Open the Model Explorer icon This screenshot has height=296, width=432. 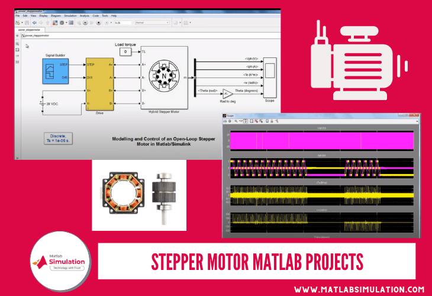(71, 22)
